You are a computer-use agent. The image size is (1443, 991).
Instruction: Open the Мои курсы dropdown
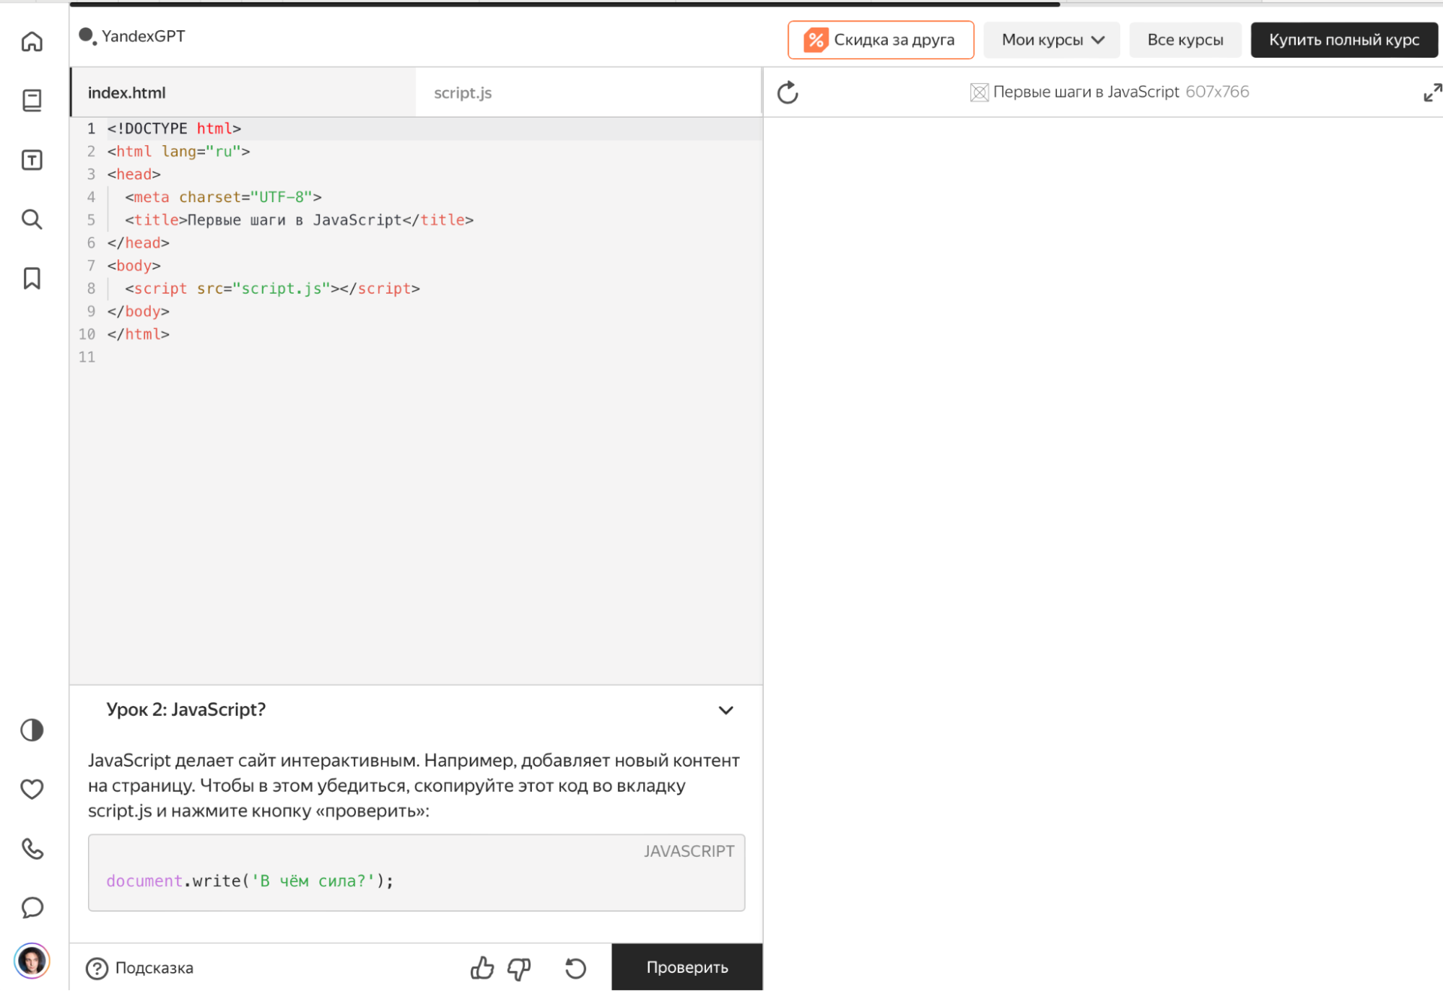pyautogui.click(x=1052, y=40)
